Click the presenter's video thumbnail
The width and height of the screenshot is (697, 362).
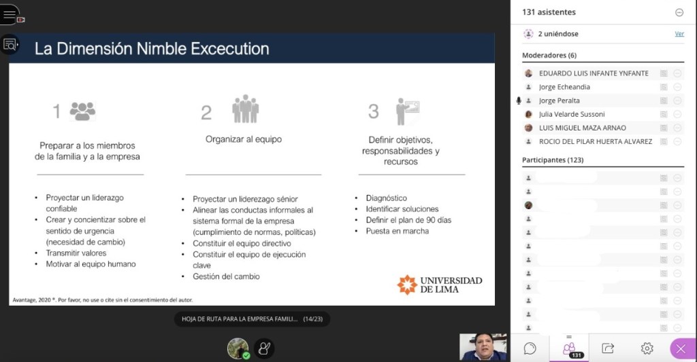(483, 347)
